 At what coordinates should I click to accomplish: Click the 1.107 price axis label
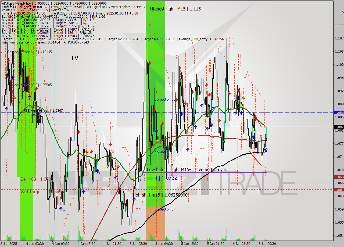coord(339,38)
